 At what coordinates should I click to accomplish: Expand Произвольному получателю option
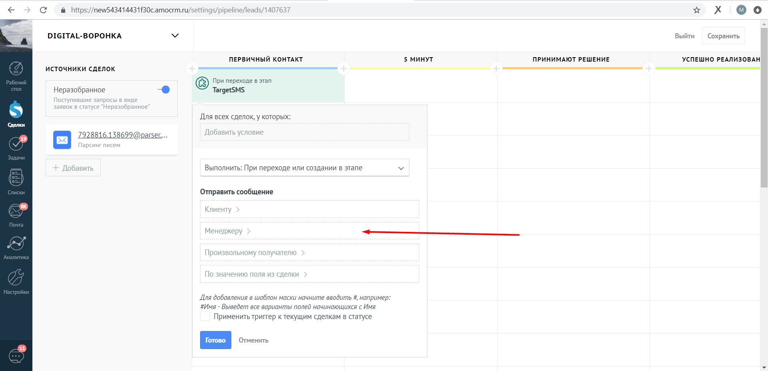coord(309,252)
